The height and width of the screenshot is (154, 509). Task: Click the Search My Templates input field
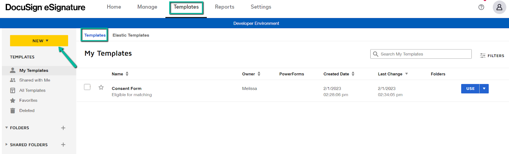point(421,54)
